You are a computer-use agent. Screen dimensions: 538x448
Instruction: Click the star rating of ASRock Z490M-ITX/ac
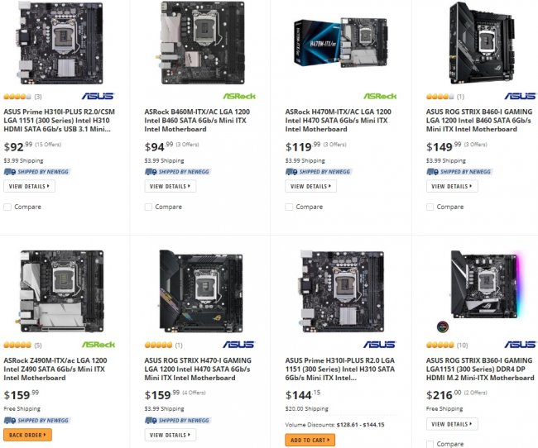[17, 345]
